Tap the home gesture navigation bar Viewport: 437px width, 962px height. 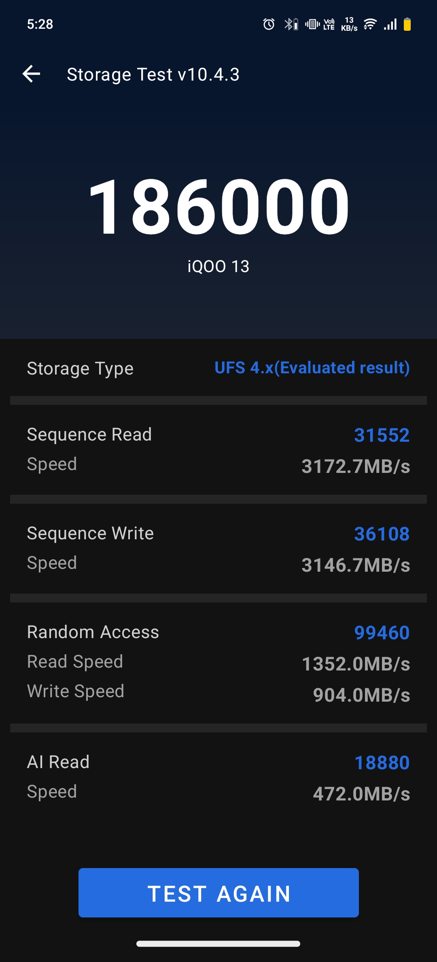[218, 944]
